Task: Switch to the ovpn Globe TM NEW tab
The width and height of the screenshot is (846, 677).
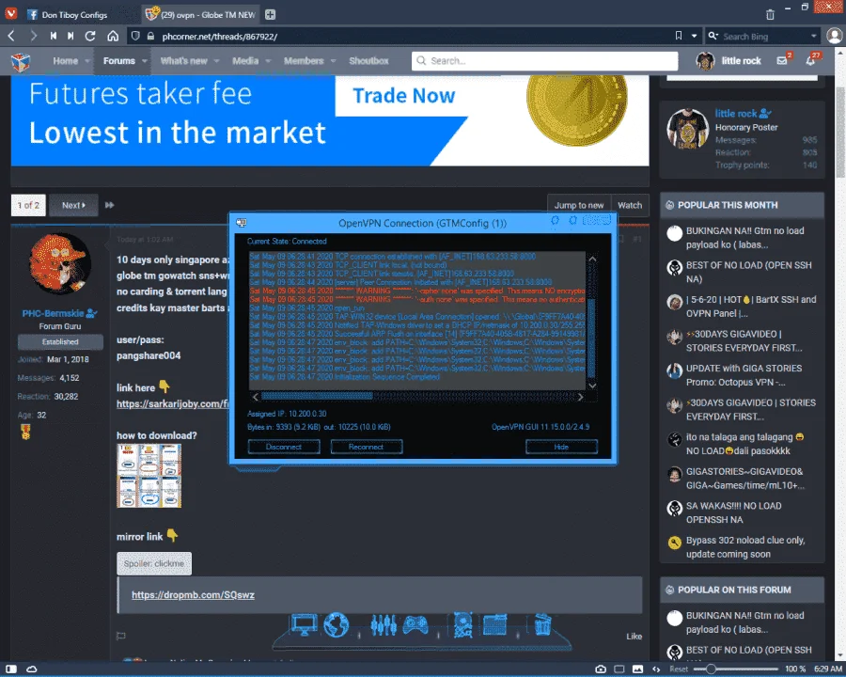Action: (x=202, y=15)
